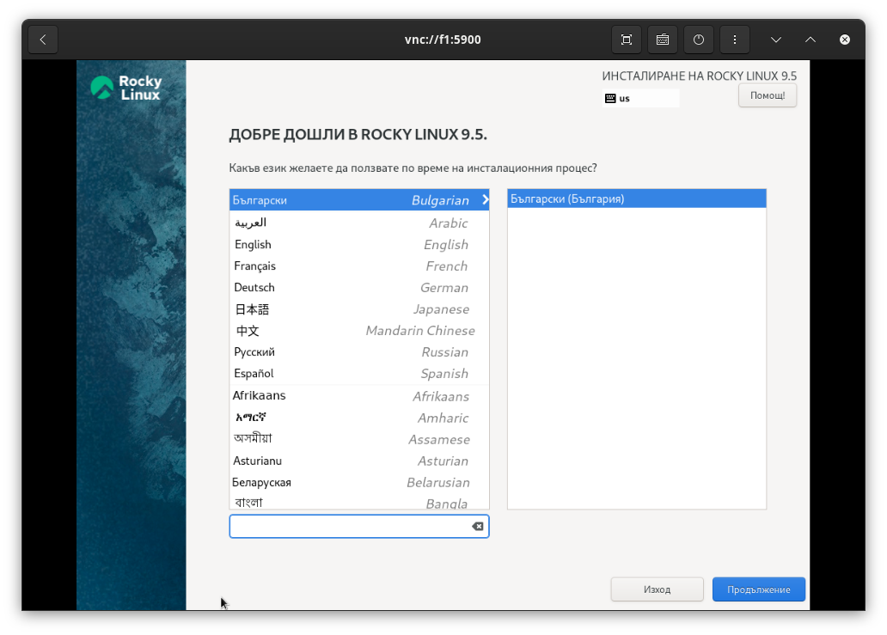
Task: Minimize the viewer with down chevron
Action: (x=776, y=40)
